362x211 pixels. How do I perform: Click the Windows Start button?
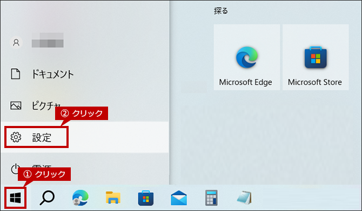click(x=16, y=198)
